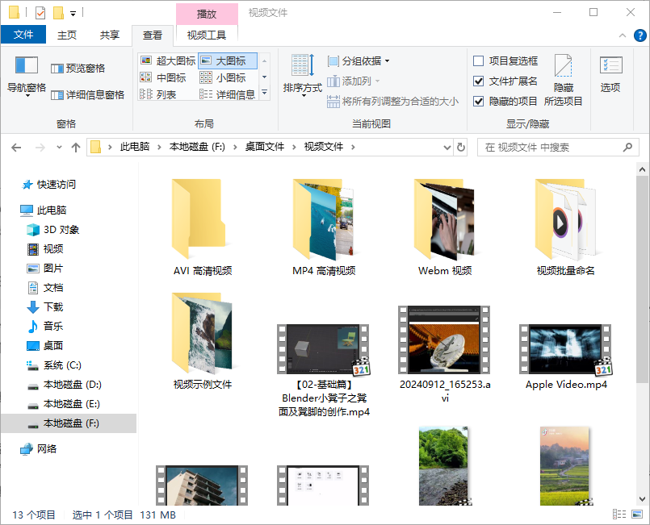650x525 pixels.
Task: Open the navigation pane (导航窗格) menu
Action: coord(27,77)
